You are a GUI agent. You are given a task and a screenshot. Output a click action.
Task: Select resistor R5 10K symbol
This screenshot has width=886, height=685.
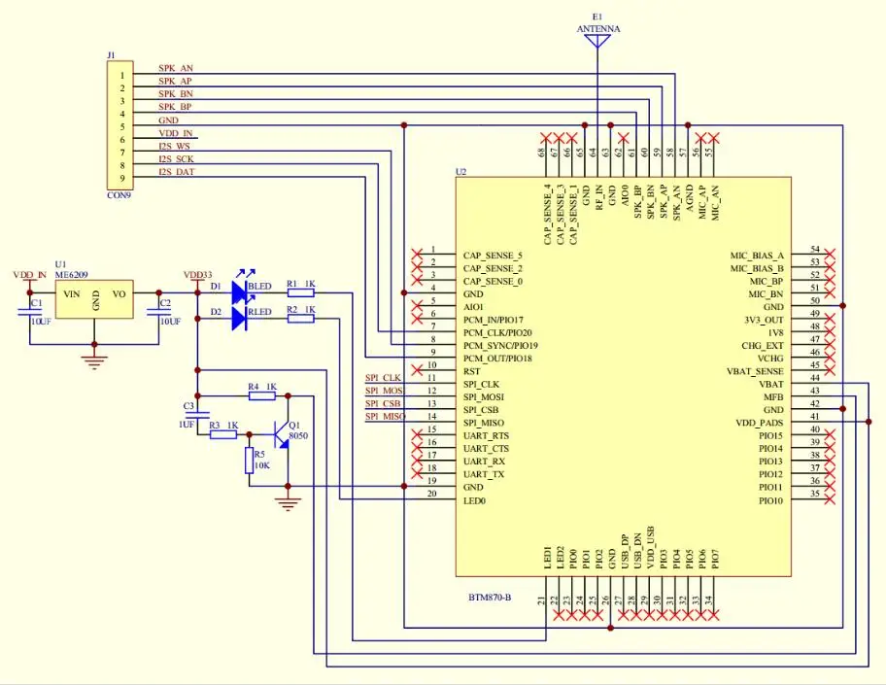click(x=249, y=460)
